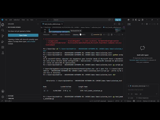Start a new chat with plus icon
Image resolution: width=160 pixels, height=120 pixels.
pos(142,24)
